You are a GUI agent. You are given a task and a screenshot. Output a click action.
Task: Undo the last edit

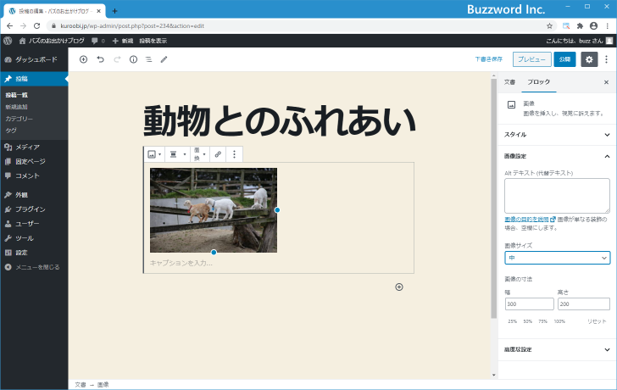100,59
